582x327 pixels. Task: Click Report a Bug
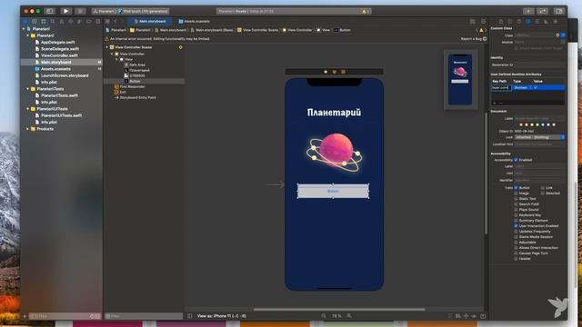click(474, 38)
